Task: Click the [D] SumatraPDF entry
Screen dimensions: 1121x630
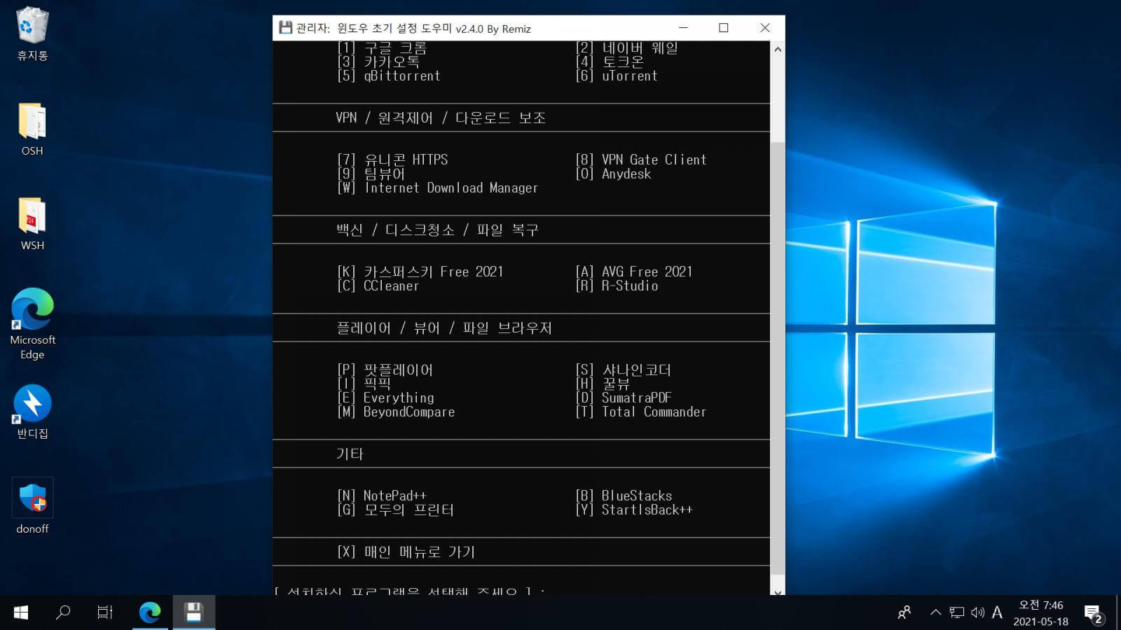Action: coord(624,398)
